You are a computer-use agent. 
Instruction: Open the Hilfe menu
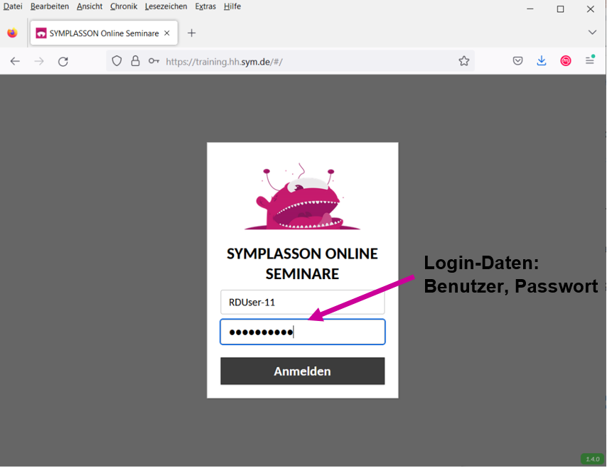pos(232,6)
